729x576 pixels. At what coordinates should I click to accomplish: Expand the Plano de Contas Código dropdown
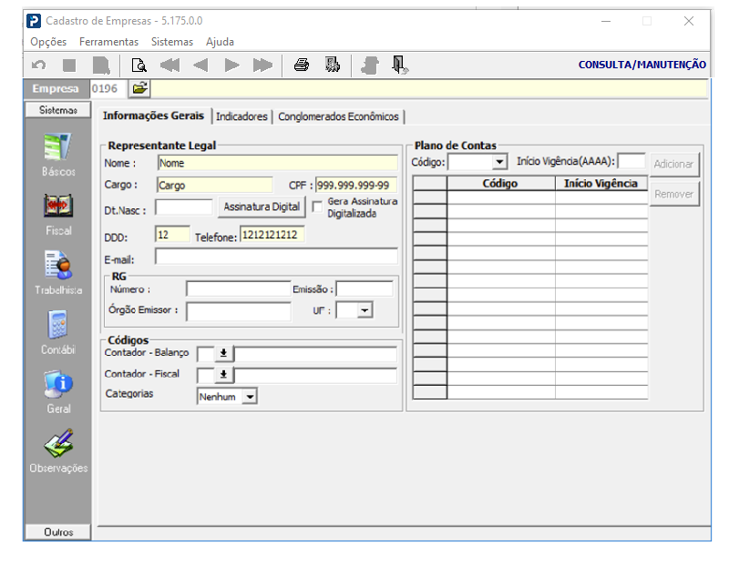tap(499, 162)
